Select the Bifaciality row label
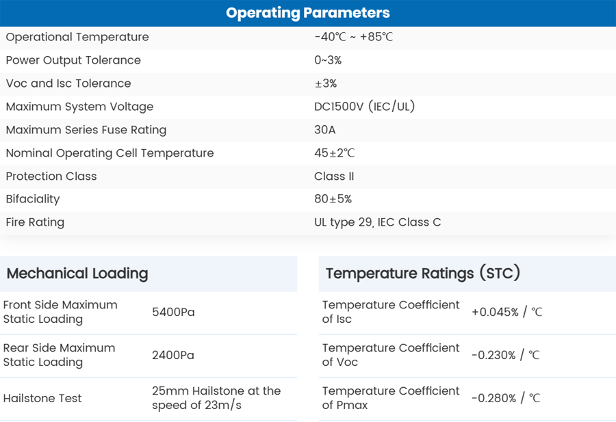616x422 pixels. tap(33, 199)
